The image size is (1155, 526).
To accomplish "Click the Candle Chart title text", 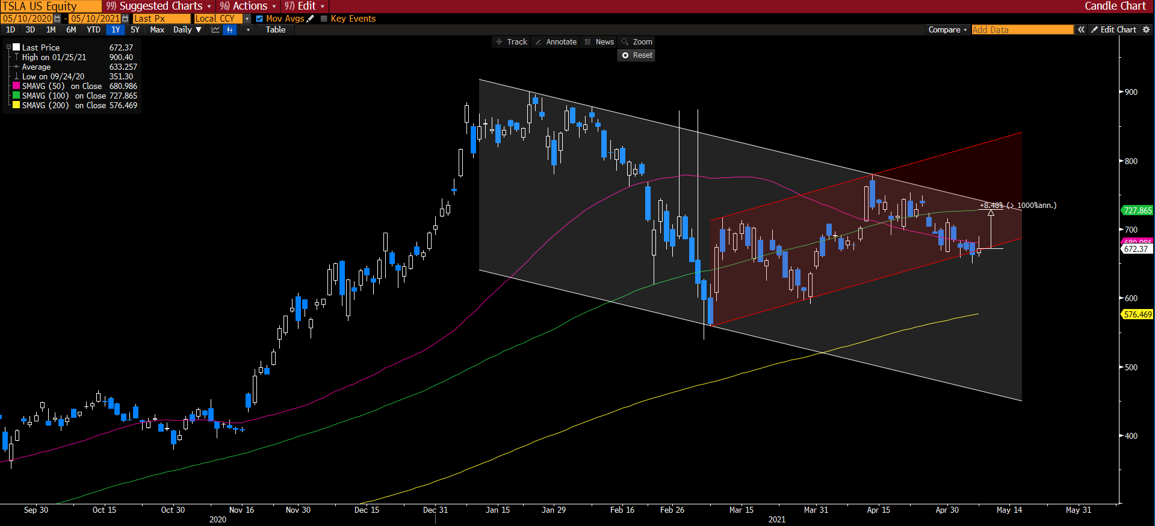I will click(x=1115, y=6).
